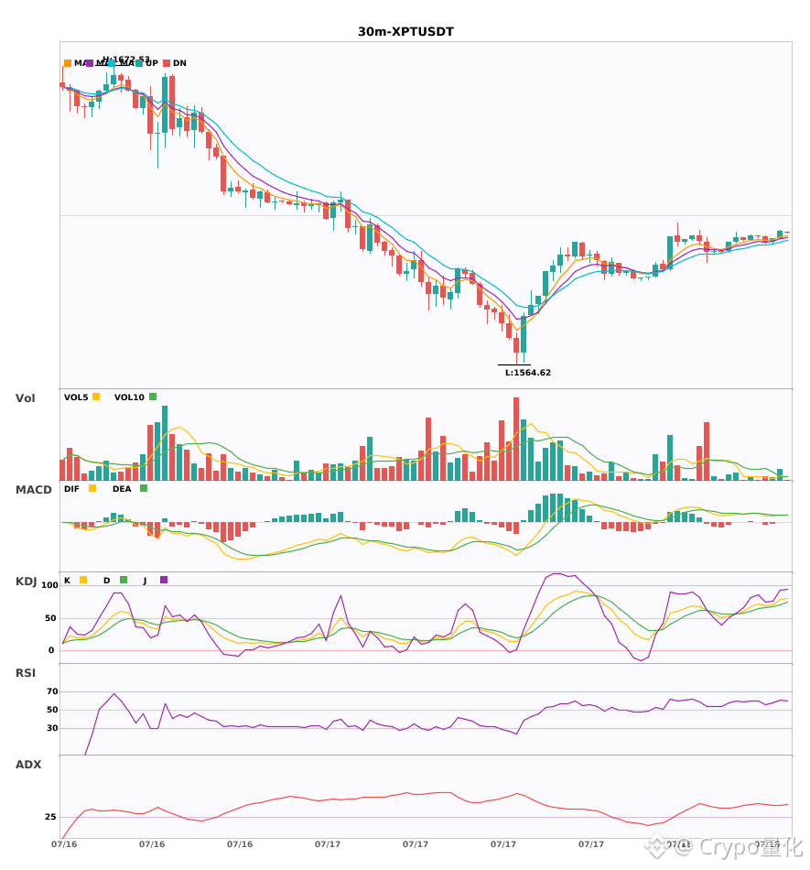
Task: Click the DIF legend text
Action: click(x=71, y=489)
